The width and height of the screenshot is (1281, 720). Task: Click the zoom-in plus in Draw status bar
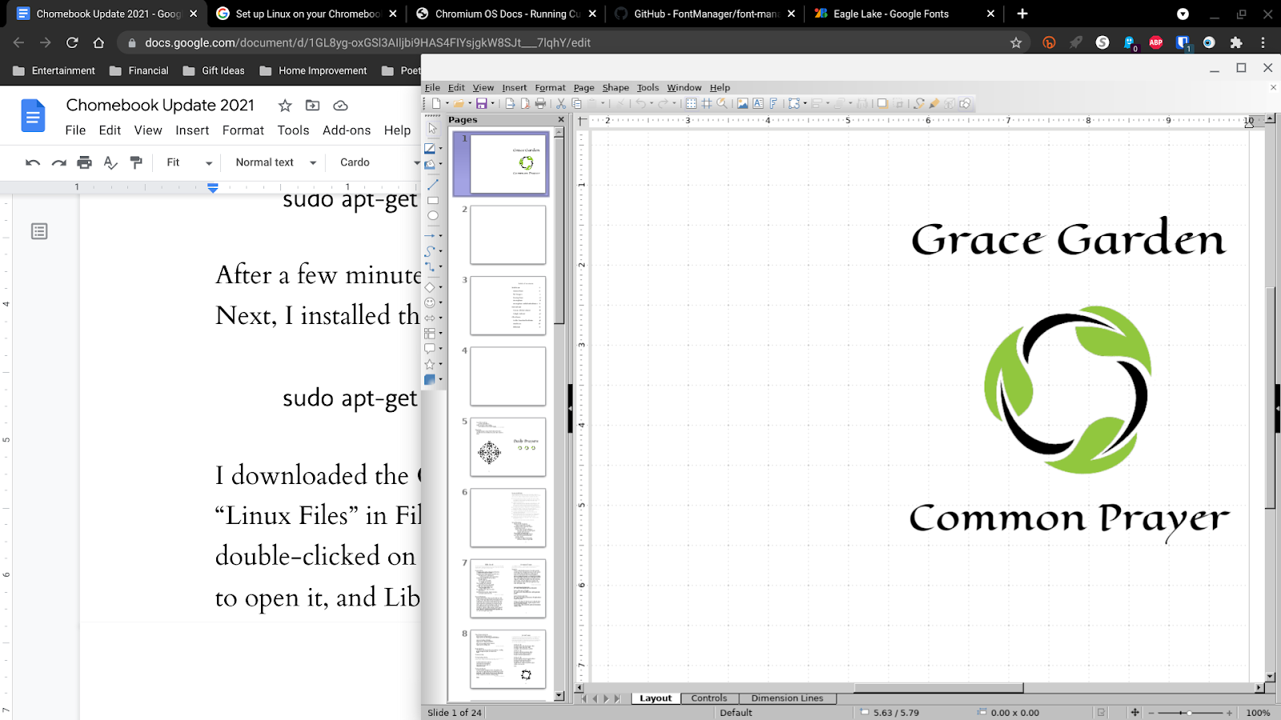pos(1230,713)
